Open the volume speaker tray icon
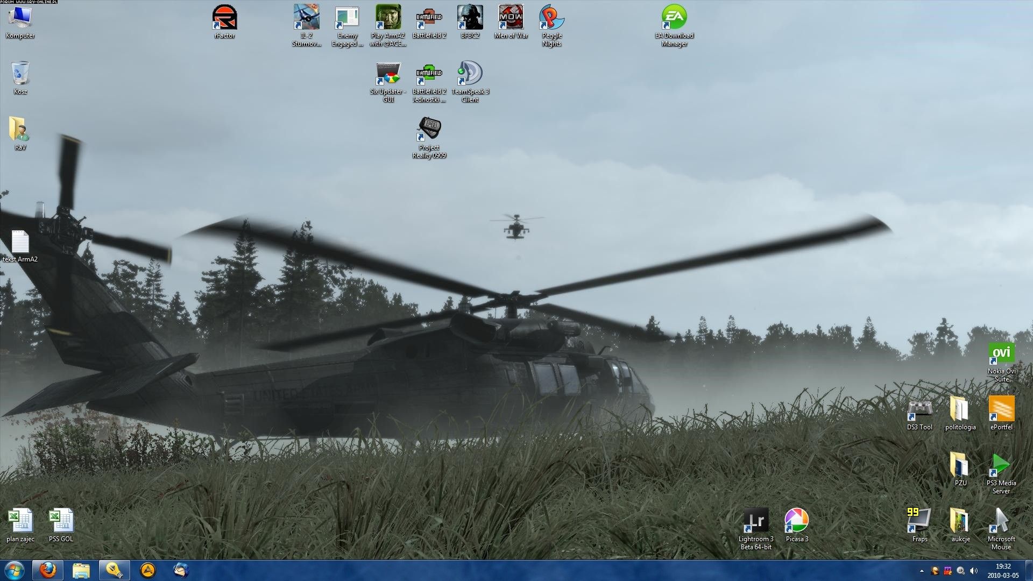Viewport: 1033px width, 581px height. [x=973, y=571]
